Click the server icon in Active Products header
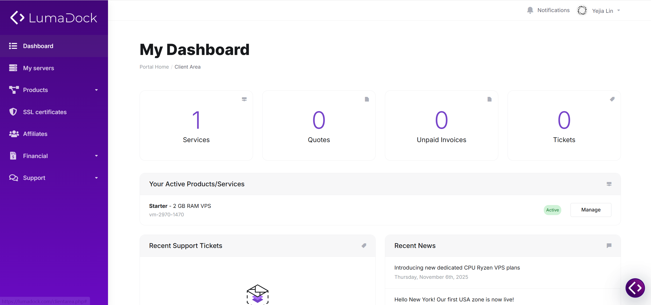Image resolution: width=651 pixels, height=305 pixels. (x=609, y=184)
